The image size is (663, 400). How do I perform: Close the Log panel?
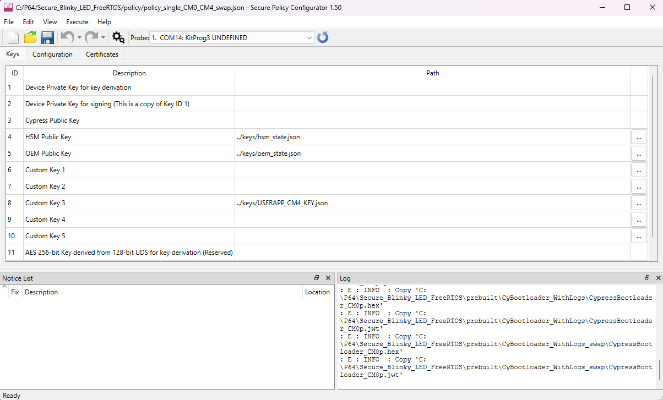(x=659, y=278)
